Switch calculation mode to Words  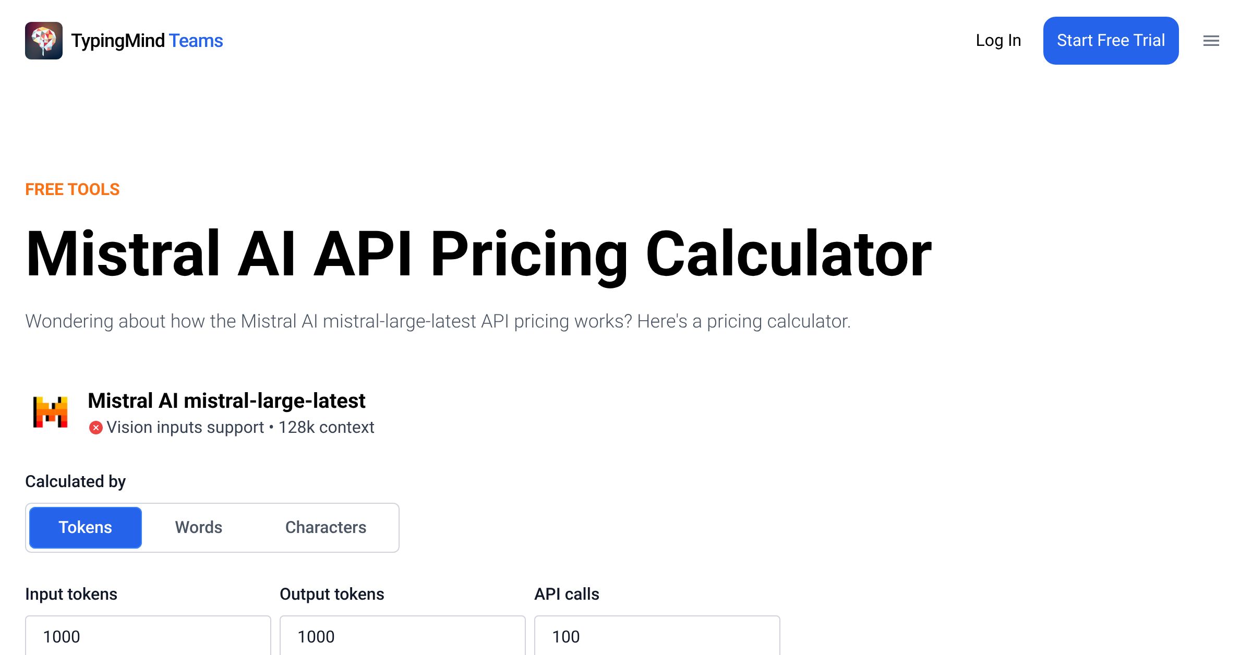click(199, 527)
